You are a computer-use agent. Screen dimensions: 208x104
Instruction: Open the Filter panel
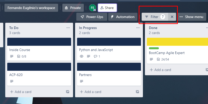(x=155, y=17)
